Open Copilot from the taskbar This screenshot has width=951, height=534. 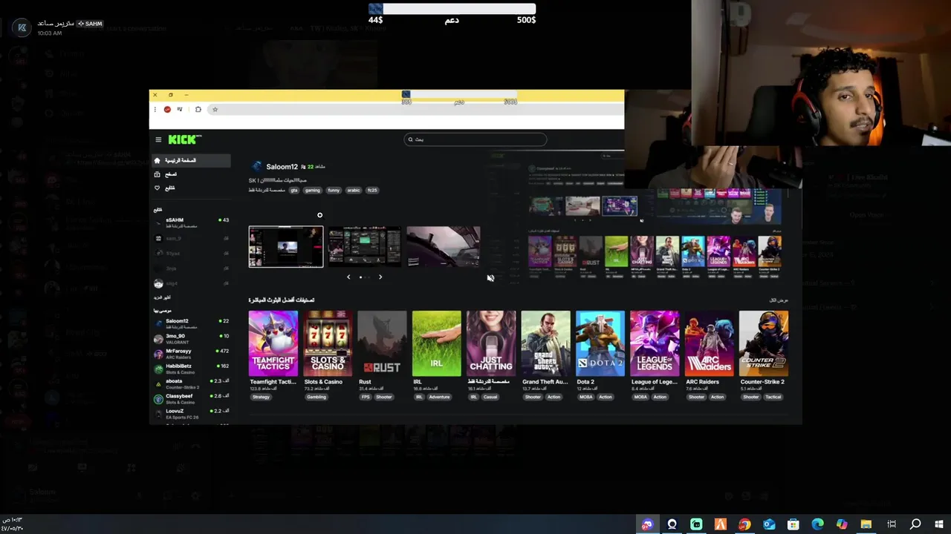[842, 524]
